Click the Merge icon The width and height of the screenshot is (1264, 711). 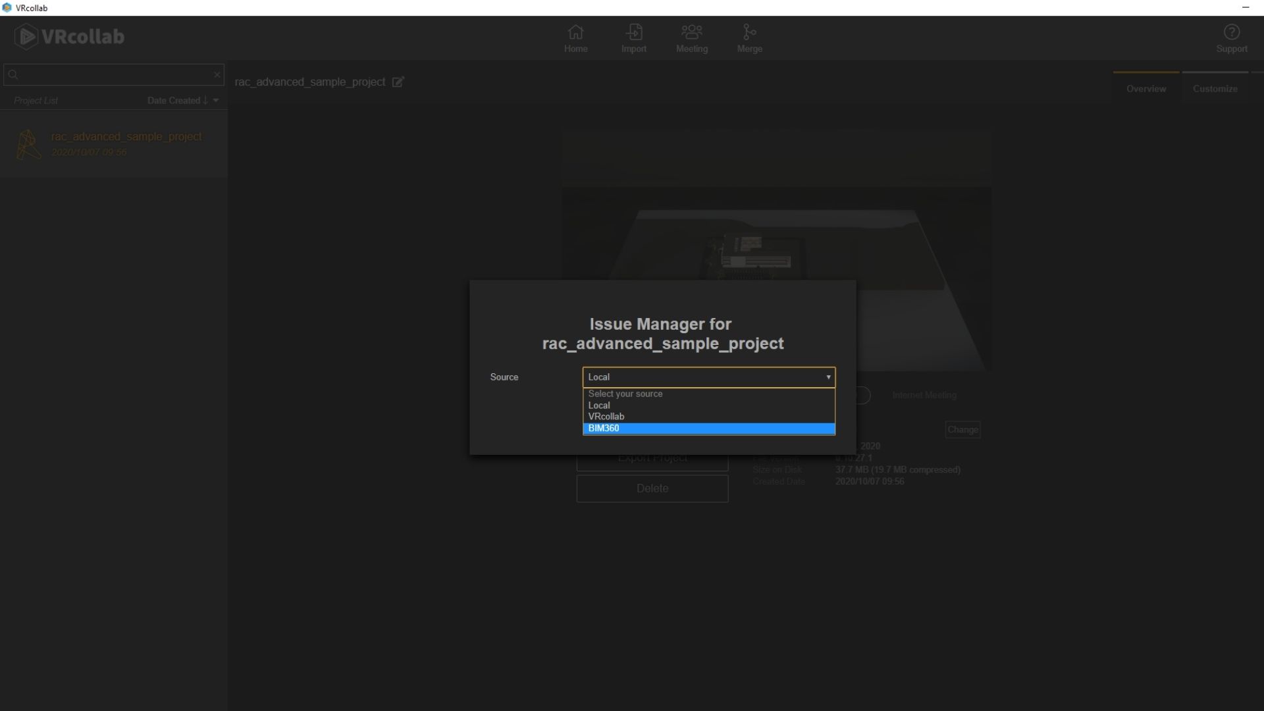pyautogui.click(x=749, y=38)
